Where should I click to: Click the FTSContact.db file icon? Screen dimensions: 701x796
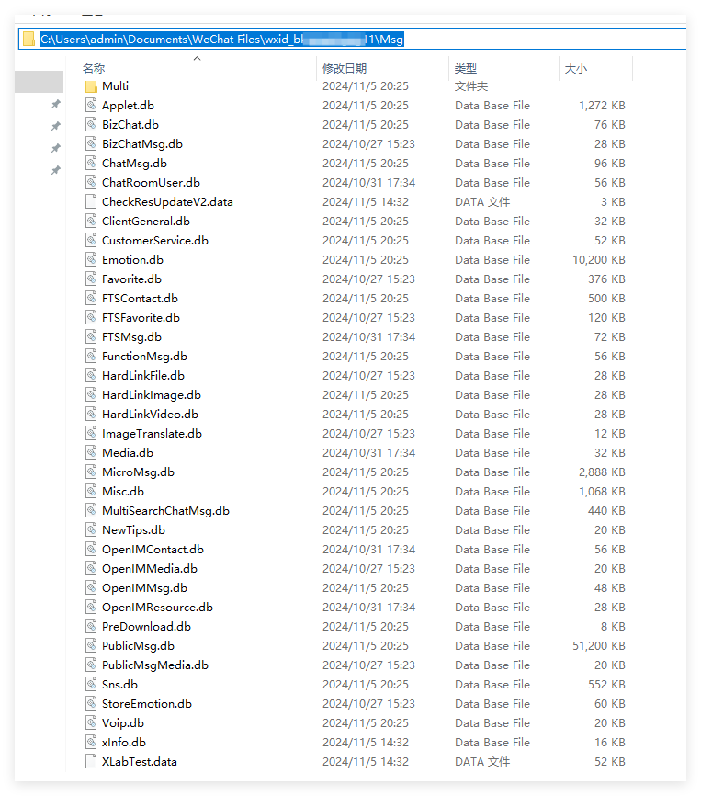tap(91, 299)
